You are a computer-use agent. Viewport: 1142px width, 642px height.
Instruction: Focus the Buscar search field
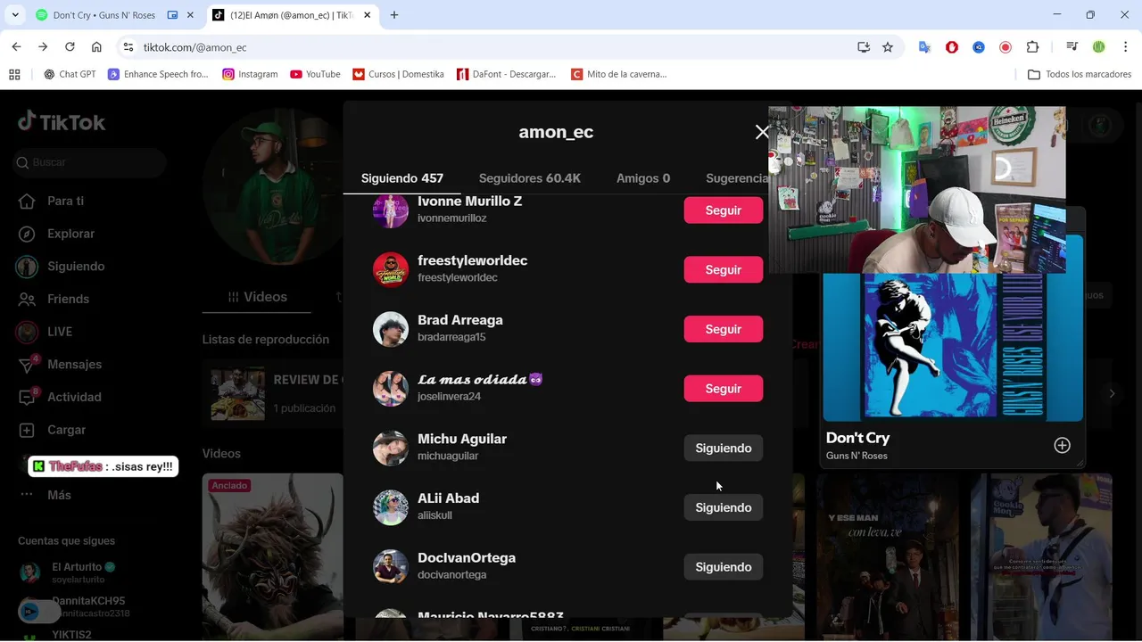(89, 162)
